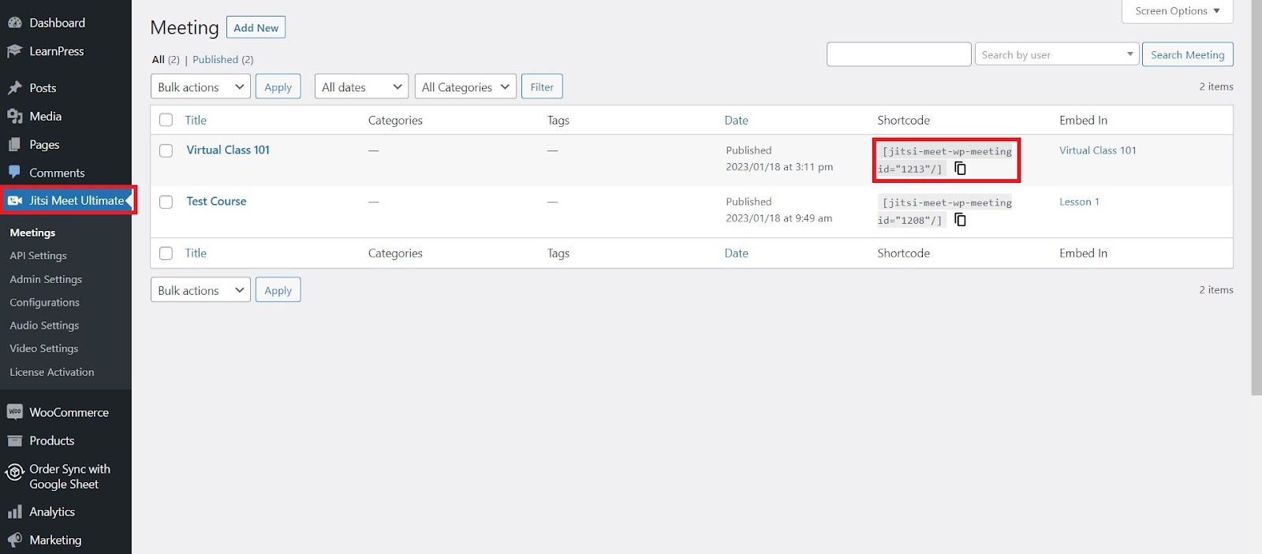Click the Media library icon
This screenshot has width=1262, height=554.
pos(14,116)
